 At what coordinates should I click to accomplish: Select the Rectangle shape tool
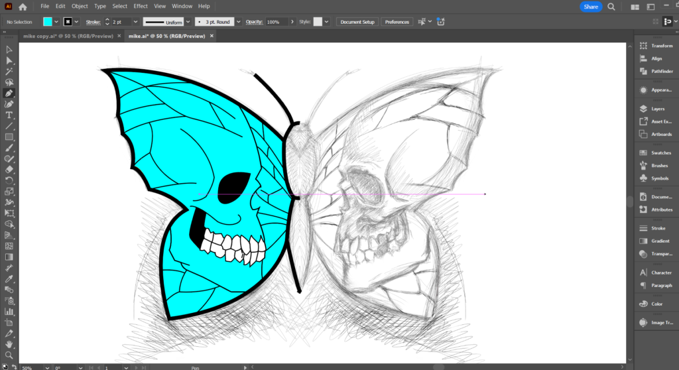(x=9, y=137)
